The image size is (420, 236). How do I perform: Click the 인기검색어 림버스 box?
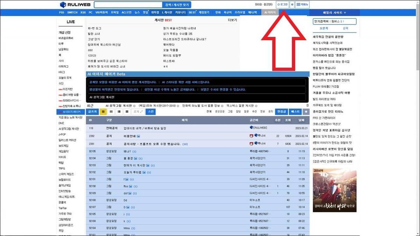[335, 22]
